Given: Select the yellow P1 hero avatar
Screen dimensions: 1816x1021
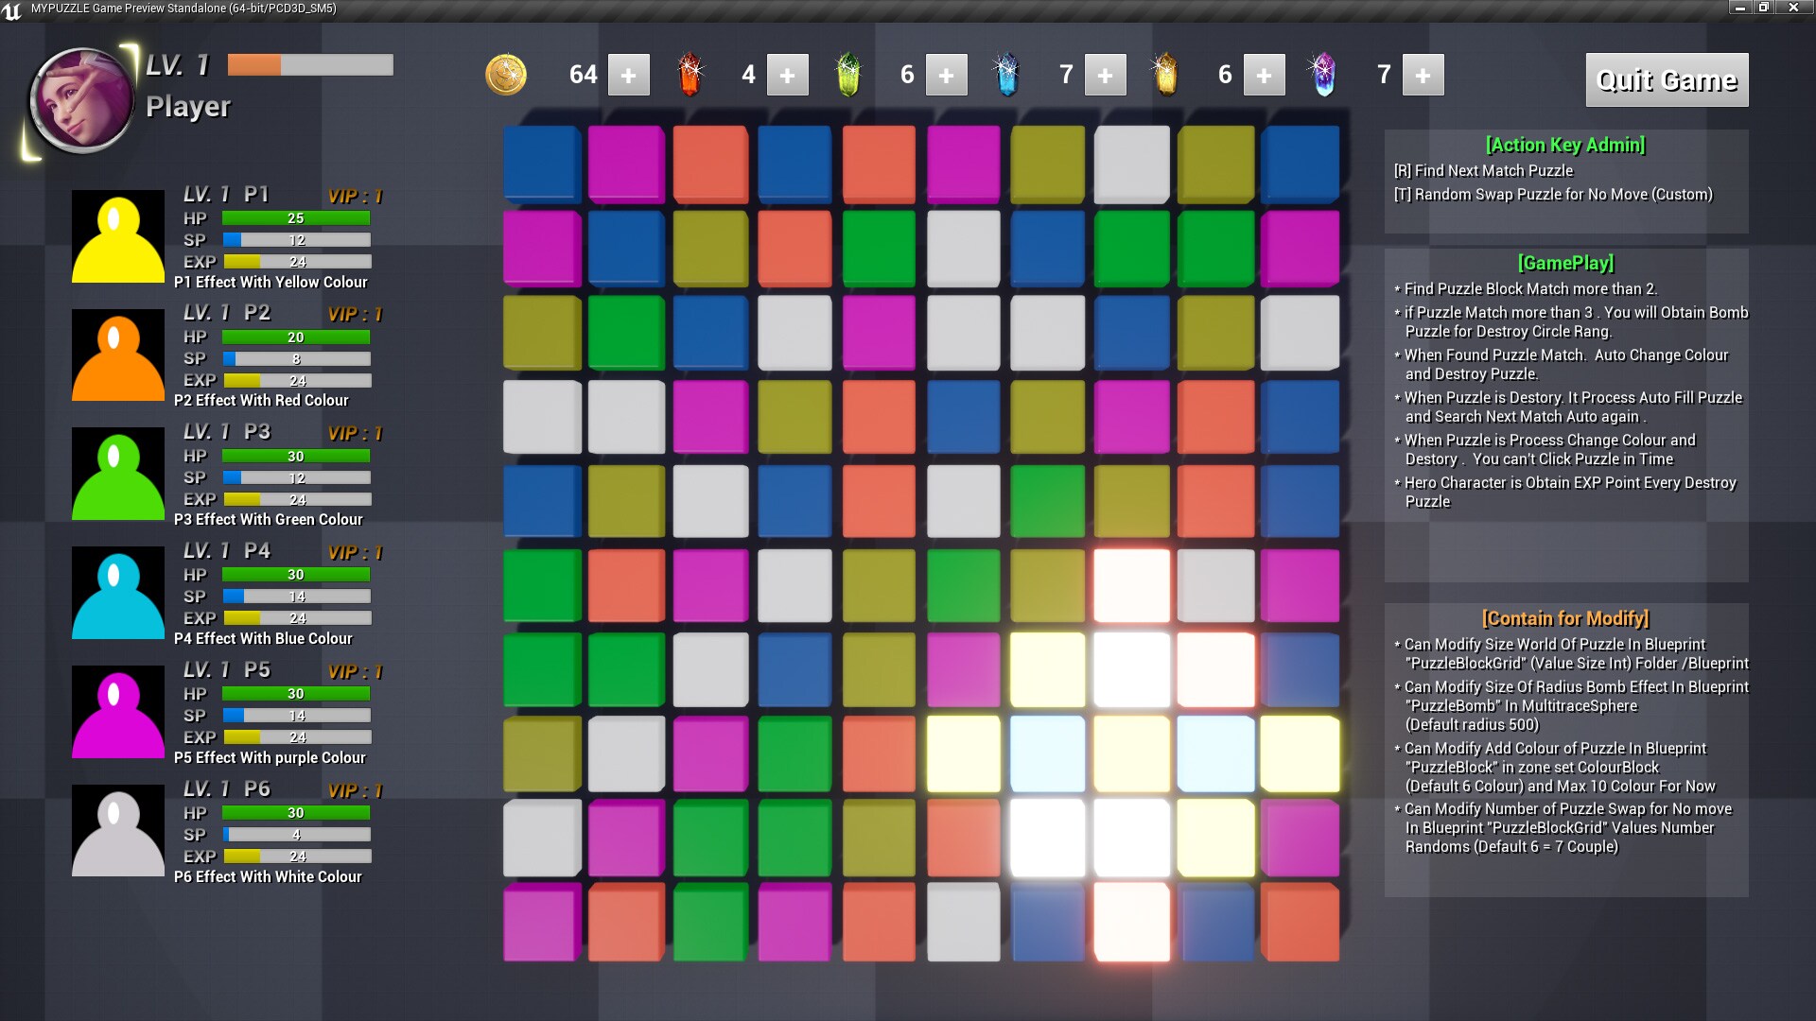Looking at the screenshot, I should tap(118, 236).
